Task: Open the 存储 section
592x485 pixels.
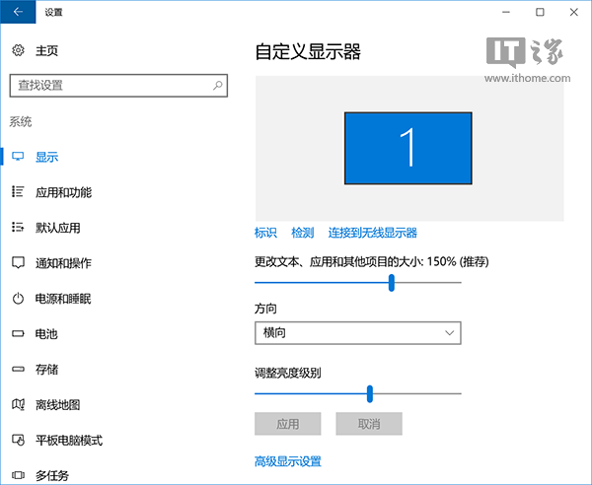Action: pos(46,370)
